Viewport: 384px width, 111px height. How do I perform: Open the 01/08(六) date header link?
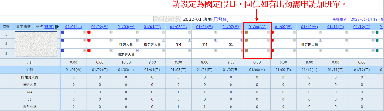[257, 27]
